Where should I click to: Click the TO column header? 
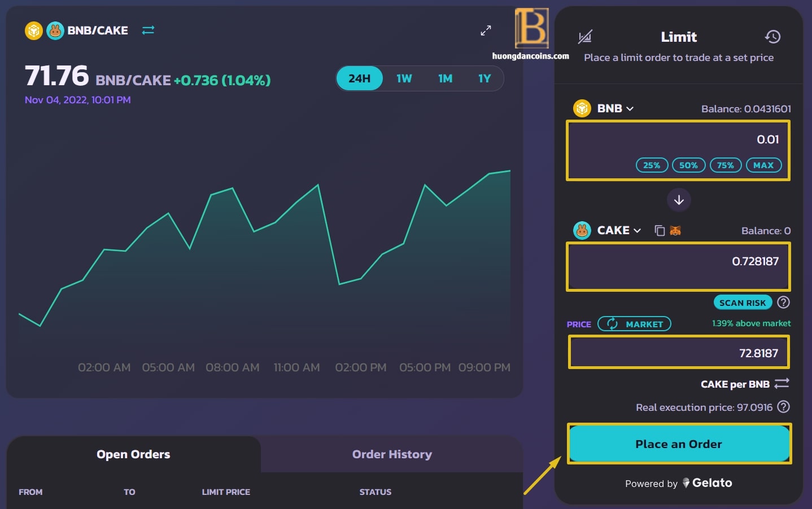point(129,492)
